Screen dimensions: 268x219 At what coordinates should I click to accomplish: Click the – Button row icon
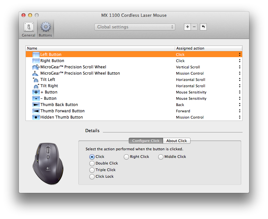pos(36,98)
